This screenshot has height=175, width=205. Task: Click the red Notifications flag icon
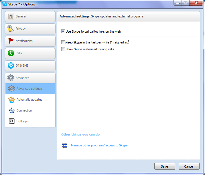11,41
